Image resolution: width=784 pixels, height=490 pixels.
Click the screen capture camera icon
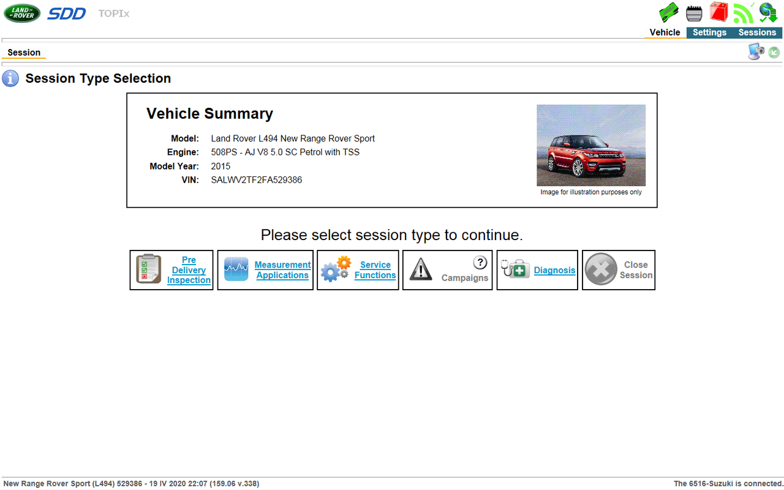(x=756, y=52)
